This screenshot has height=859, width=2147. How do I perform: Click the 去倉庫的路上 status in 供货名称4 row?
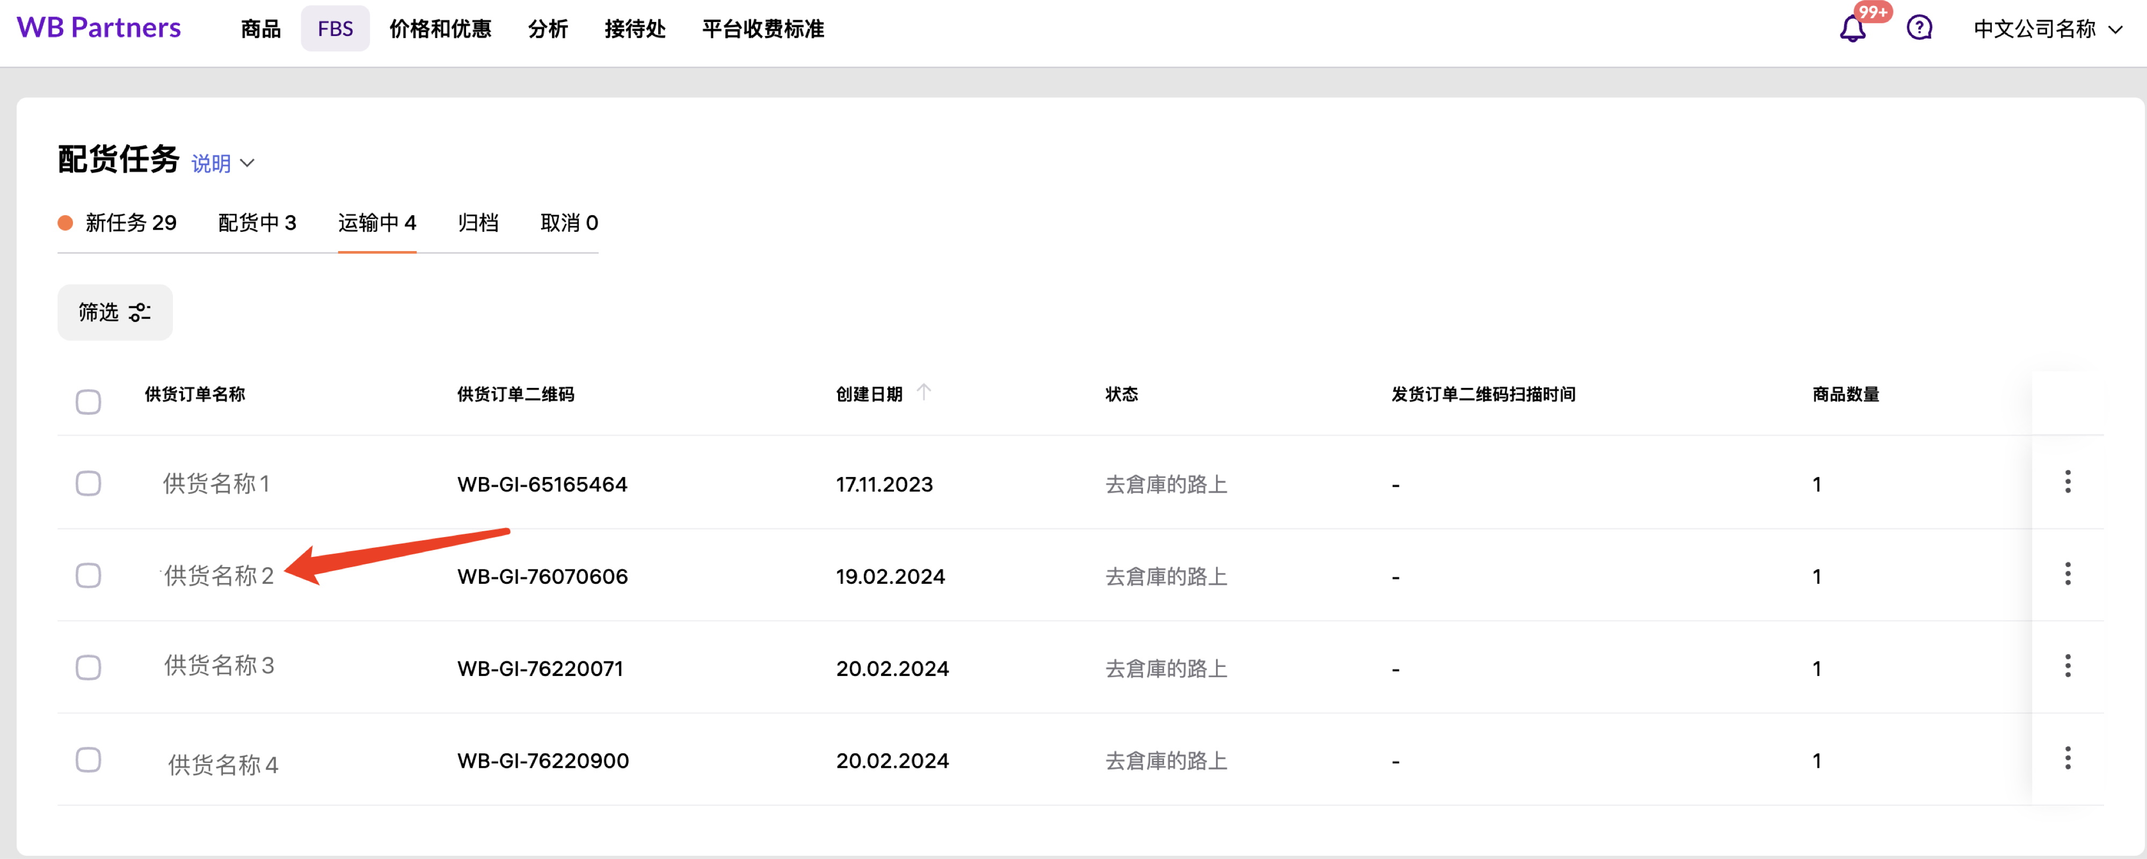[x=1167, y=761]
